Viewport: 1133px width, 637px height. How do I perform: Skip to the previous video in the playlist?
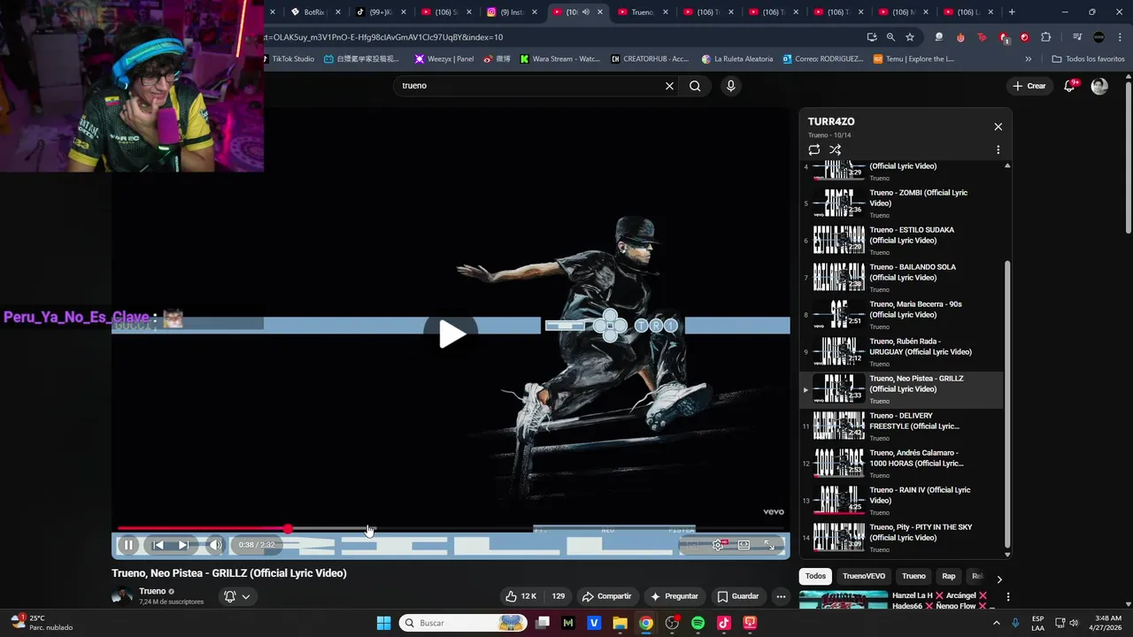click(x=158, y=545)
